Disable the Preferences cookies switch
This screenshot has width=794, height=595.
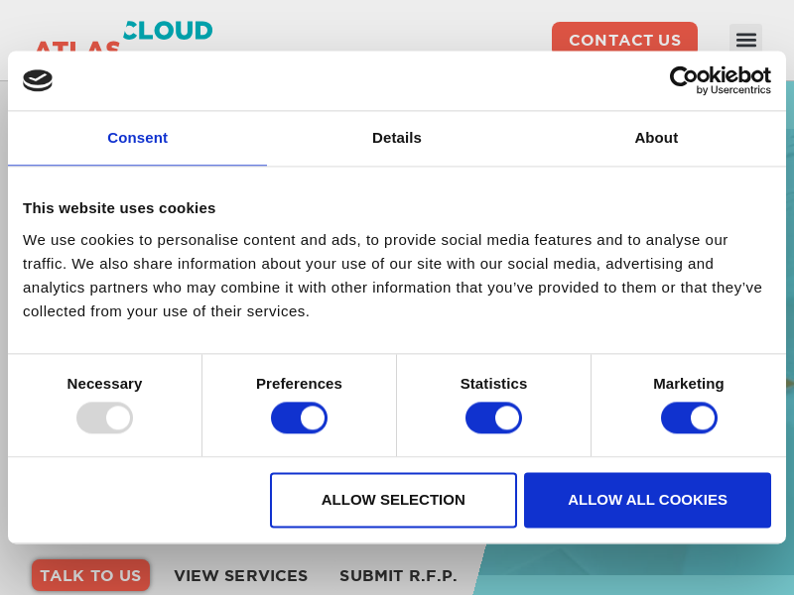(299, 417)
